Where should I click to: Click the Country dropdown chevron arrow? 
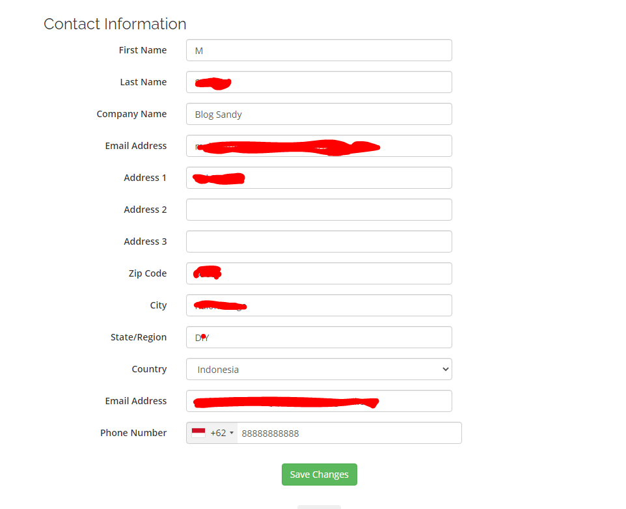446,369
